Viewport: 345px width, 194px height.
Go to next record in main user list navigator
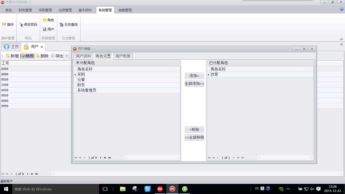pos(28,174)
